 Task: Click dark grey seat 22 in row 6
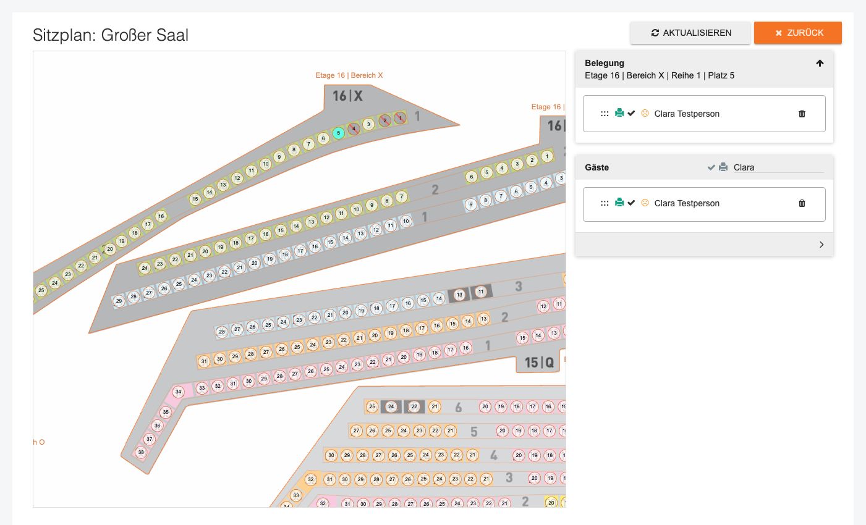point(414,406)
